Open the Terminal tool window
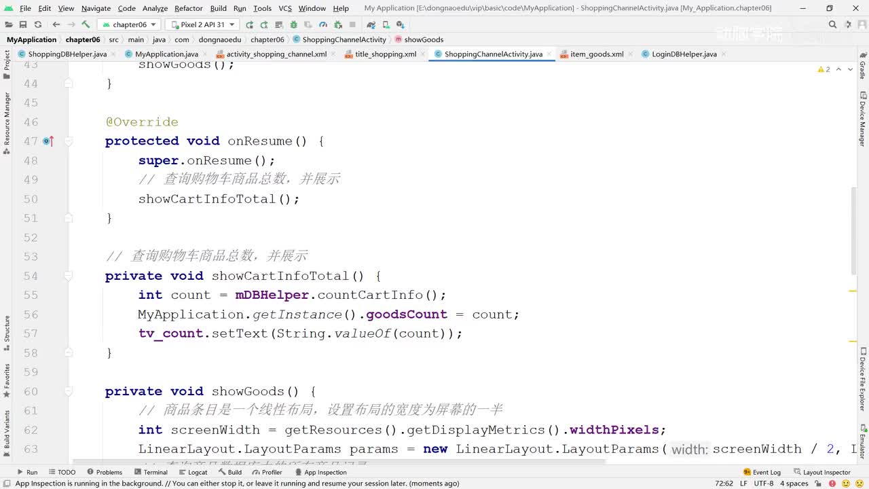Screen dimensions: 869x489 click(x=150, y=472)
